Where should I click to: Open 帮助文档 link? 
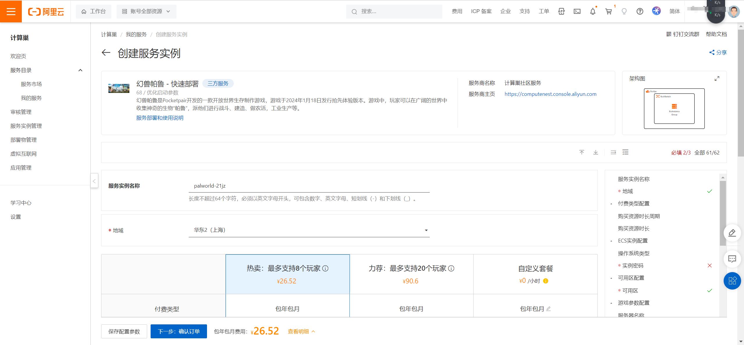point(716,34)
